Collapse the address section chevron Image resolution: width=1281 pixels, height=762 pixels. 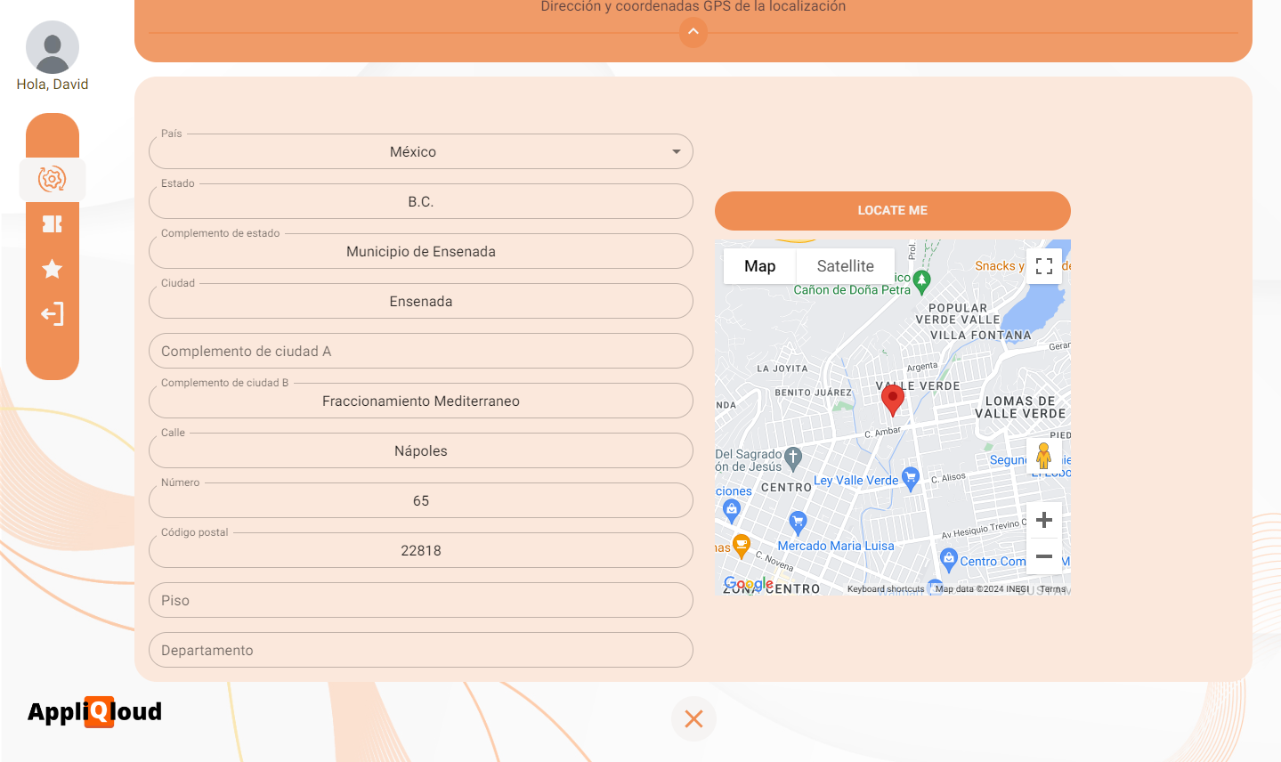(693, 33)
